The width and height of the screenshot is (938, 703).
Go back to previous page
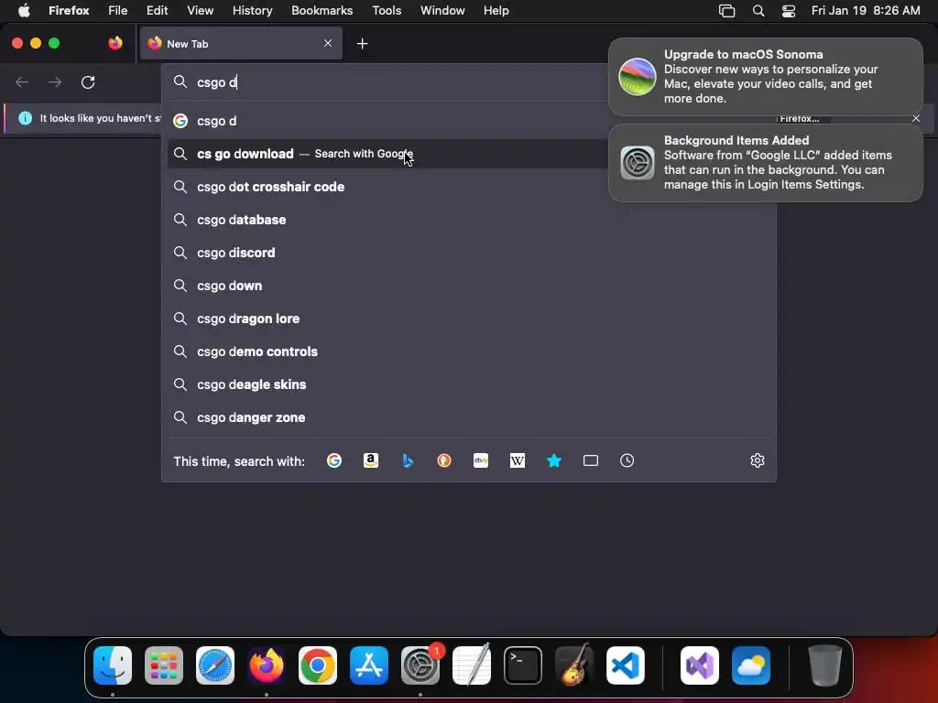tap(22, 81)
